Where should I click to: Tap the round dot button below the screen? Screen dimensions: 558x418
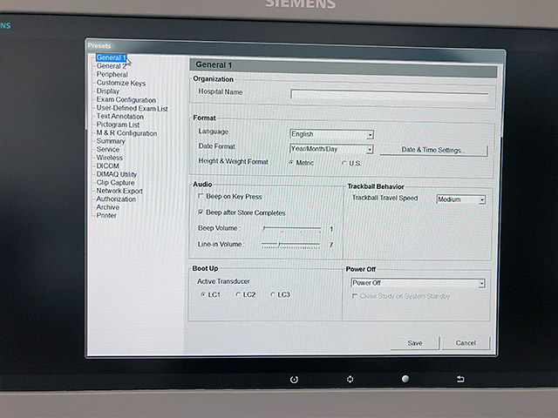(405, 379)
